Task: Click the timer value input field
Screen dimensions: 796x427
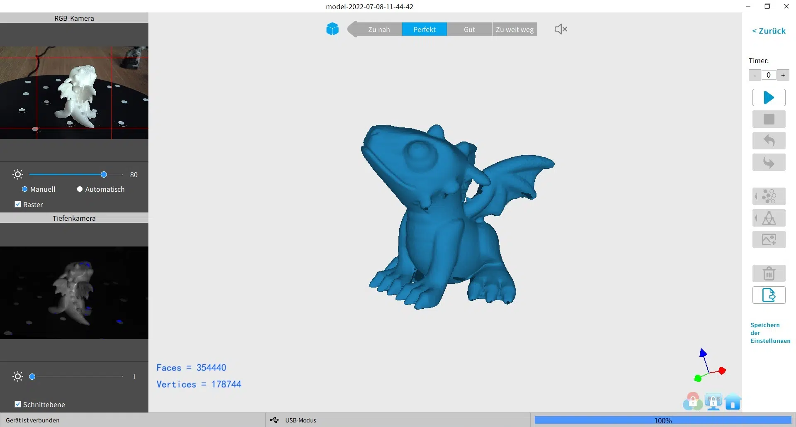Action: pos(769,75)
